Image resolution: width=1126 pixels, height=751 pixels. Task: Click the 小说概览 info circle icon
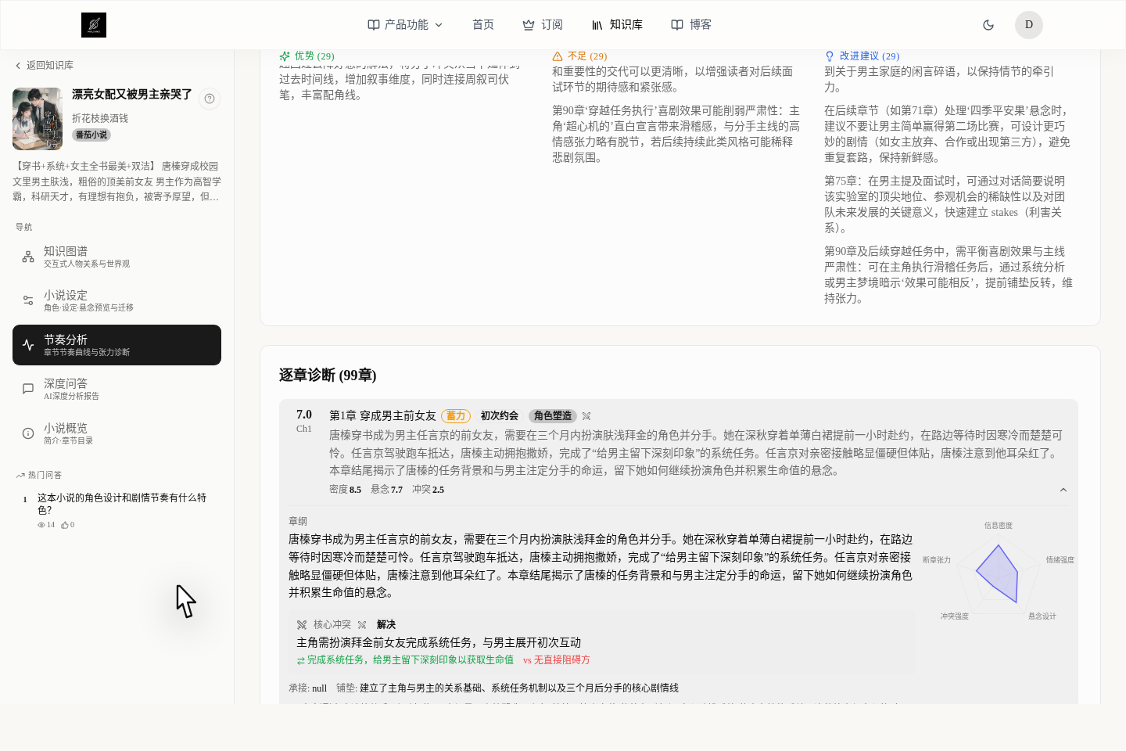27,433
